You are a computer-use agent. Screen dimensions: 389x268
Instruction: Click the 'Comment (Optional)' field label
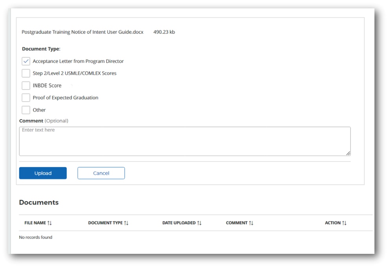pyautogui.click(x=44, y=121)
